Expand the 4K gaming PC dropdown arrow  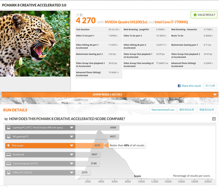click(71, 137)
